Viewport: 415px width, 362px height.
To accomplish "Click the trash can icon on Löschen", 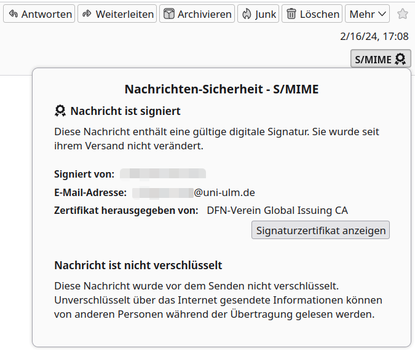I will (x=291, y=14).
